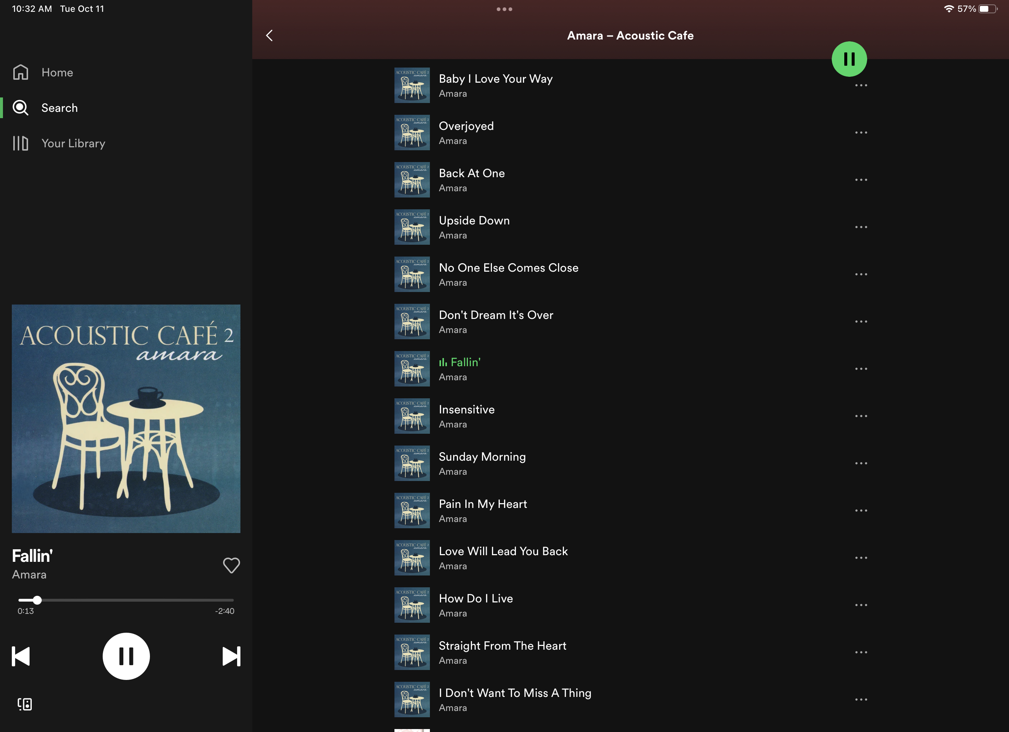Seek using the song progress slider
The height and width of the screenshot is (732, 1009).
126,600
